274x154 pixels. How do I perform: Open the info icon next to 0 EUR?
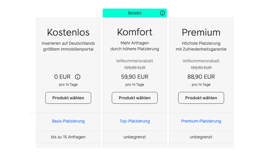(x=78, y=77)
